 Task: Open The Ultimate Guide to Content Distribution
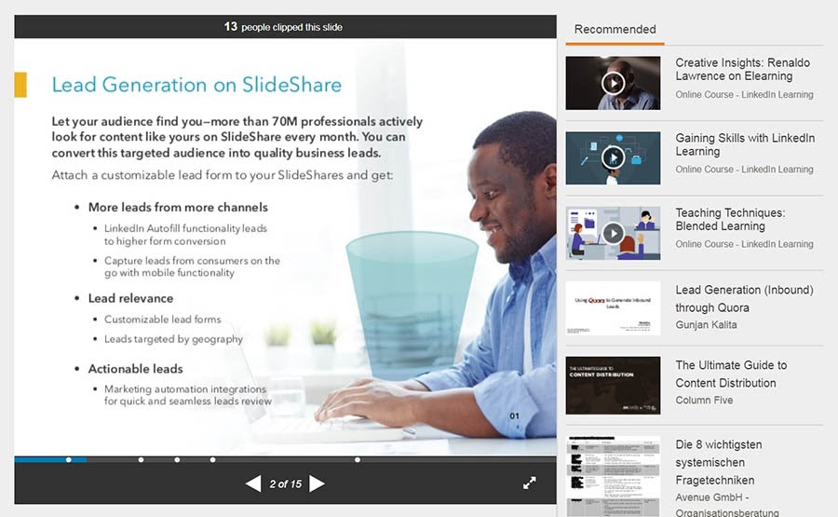pyautogui.click(x=730, y=374)
